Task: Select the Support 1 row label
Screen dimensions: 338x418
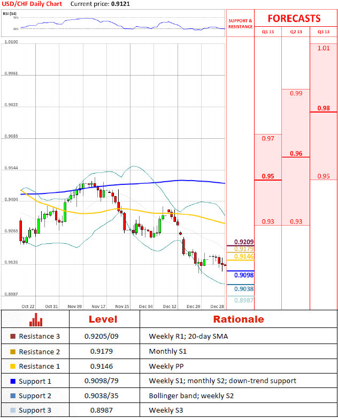Action: click(x=35, y=382)
